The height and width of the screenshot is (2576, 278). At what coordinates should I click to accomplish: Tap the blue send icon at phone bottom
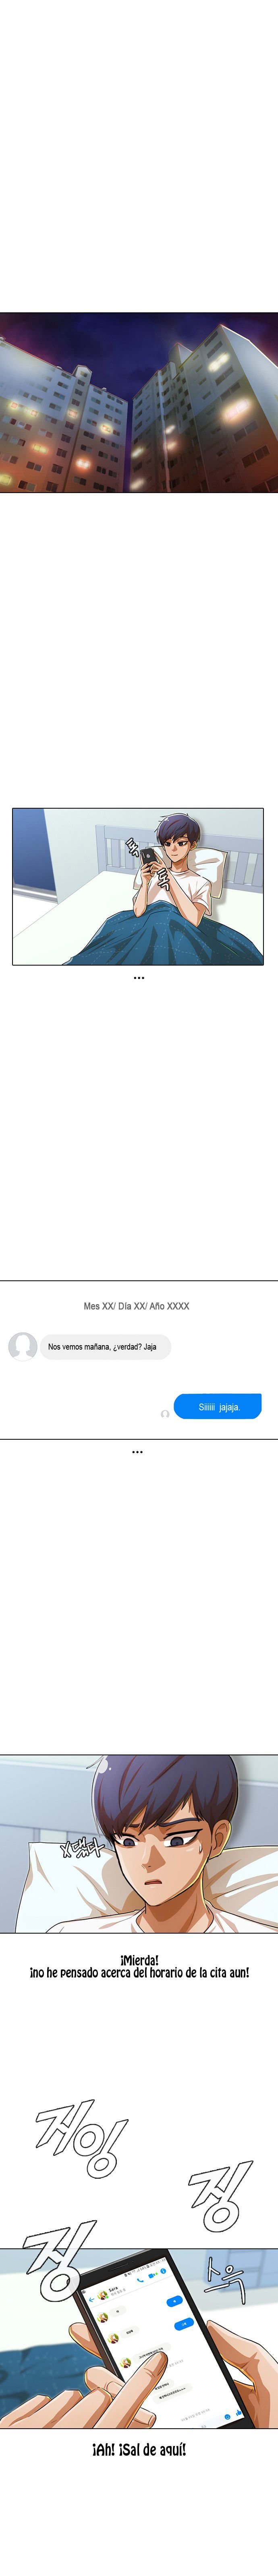[228, 2416]
